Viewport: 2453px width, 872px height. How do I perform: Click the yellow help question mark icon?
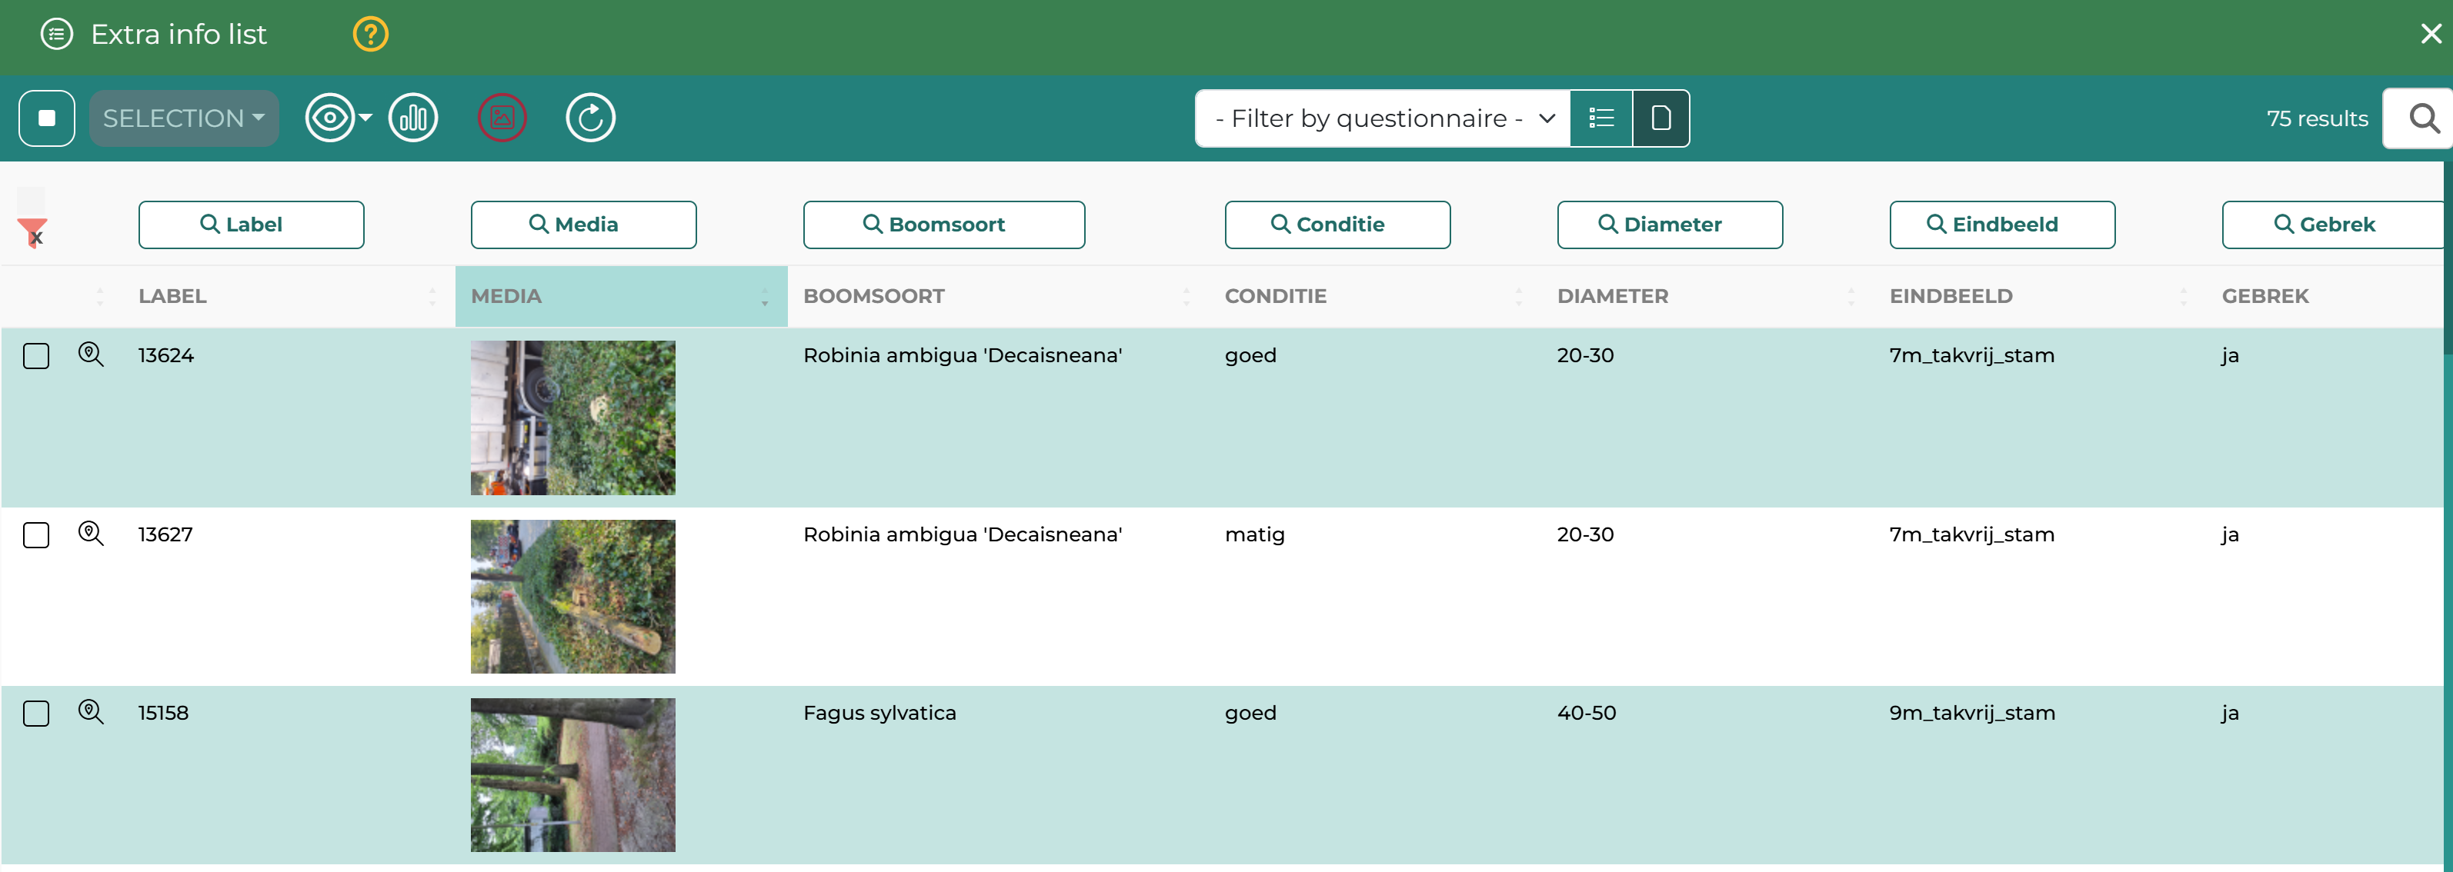click(370, 35)
